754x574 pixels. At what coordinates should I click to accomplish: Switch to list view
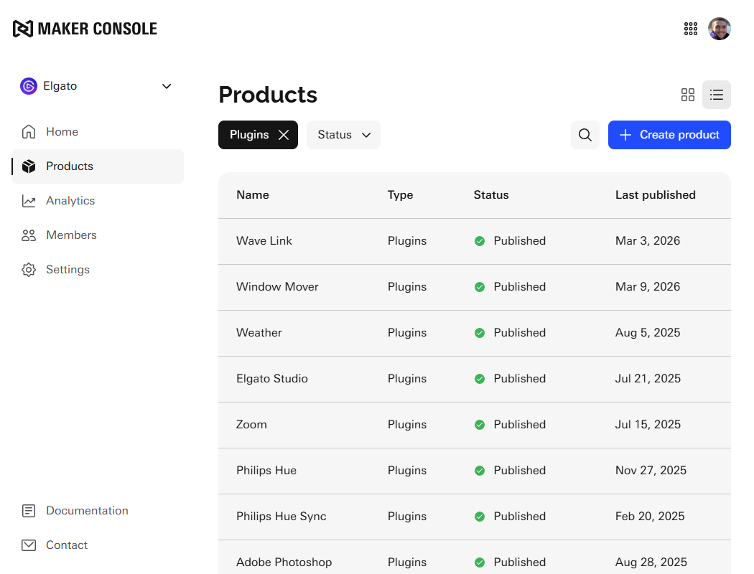[x=717, y=95]
